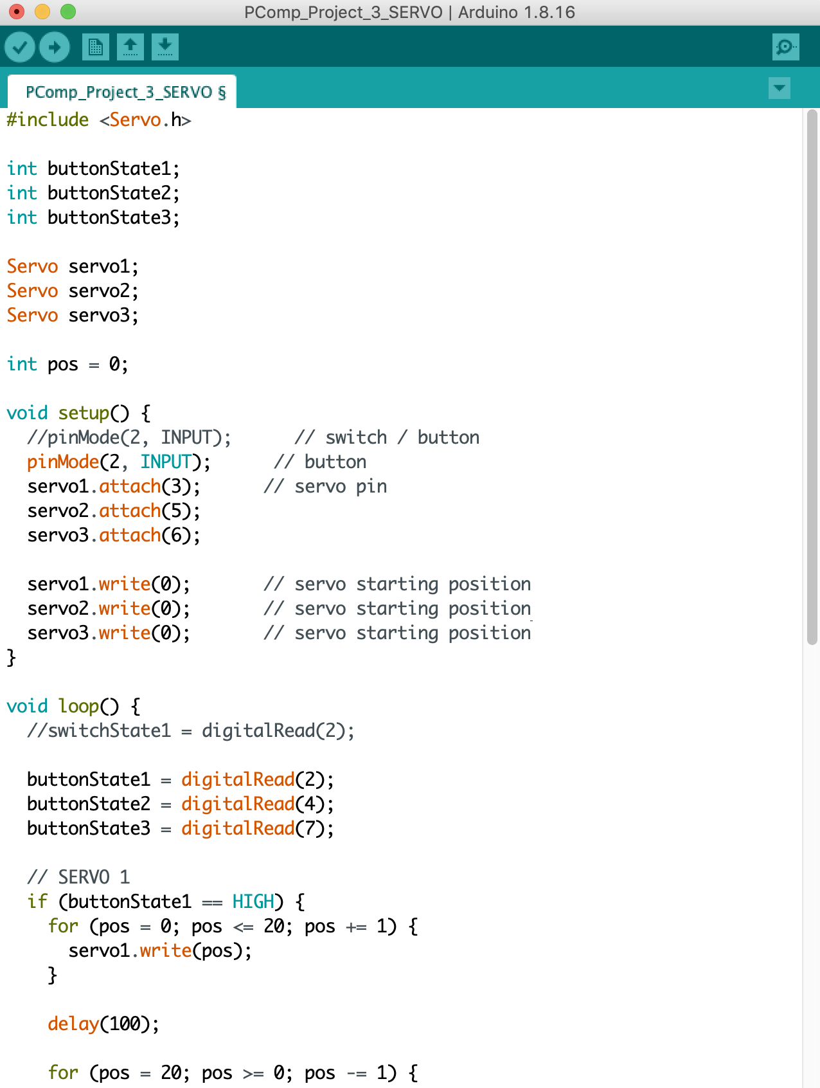Click the if buttonState1 == HIGH line

tap(166, 902)
